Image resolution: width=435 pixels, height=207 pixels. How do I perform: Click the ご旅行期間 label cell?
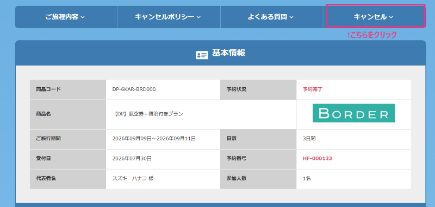coord(68,139)
